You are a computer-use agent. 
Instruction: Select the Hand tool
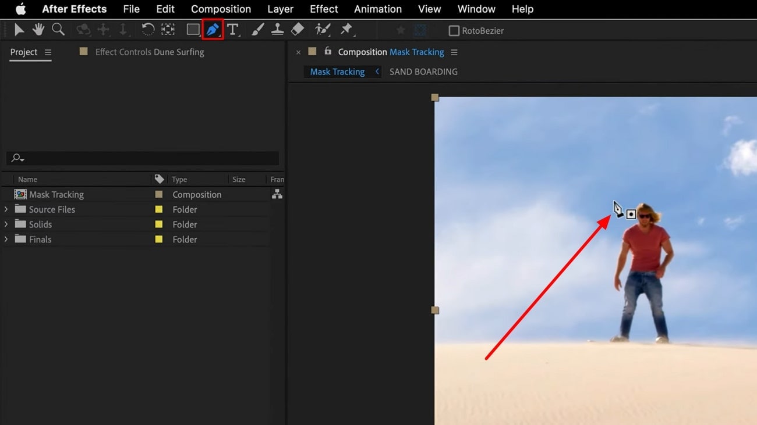point(38,30)
